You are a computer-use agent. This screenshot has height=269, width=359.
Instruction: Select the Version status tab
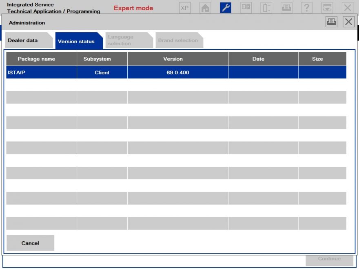77,41
